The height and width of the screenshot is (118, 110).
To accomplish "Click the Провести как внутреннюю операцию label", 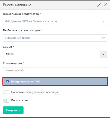I will coord(35,92).
